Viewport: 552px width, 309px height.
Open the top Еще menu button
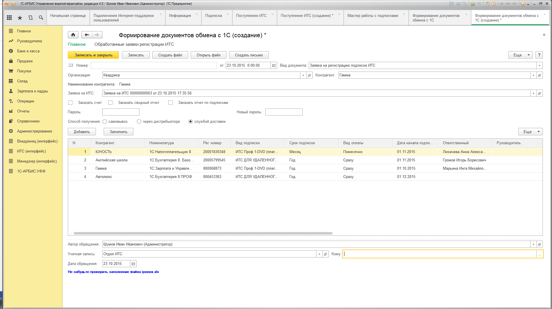[x=521, y=55]
